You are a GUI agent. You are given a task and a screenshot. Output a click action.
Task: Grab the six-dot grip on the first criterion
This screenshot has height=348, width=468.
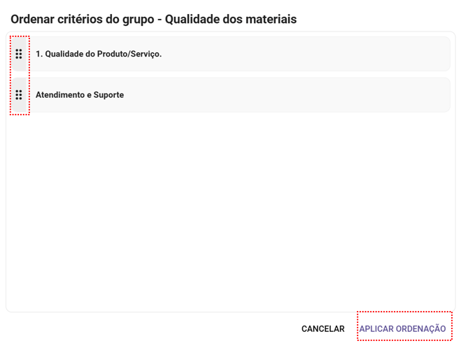19,54
